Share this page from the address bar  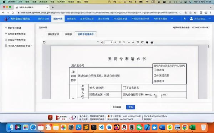[190, 13]
